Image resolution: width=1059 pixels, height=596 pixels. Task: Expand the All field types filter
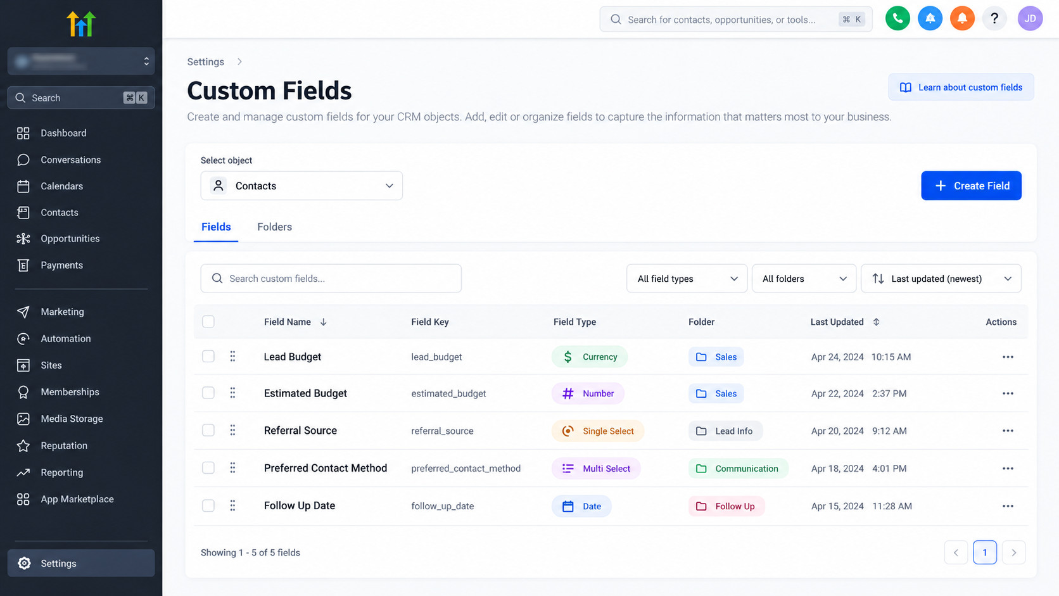(x=687, y=279)
